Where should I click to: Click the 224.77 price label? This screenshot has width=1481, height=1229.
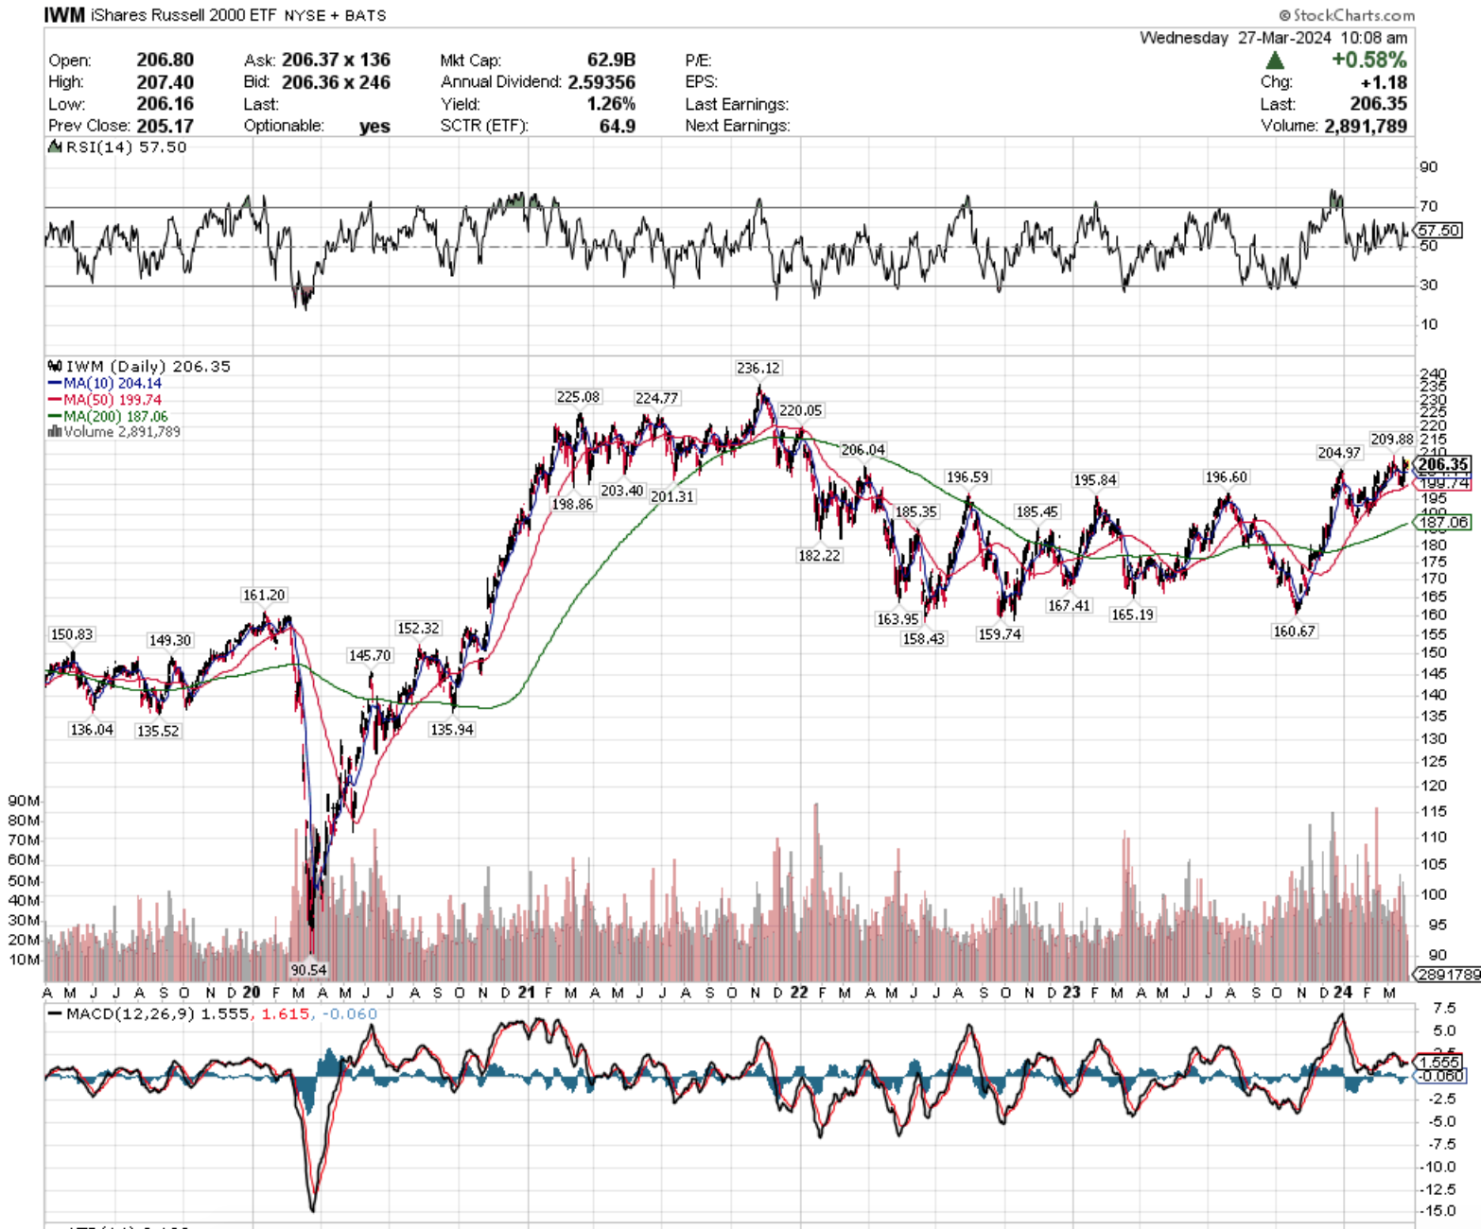(656, 398)
